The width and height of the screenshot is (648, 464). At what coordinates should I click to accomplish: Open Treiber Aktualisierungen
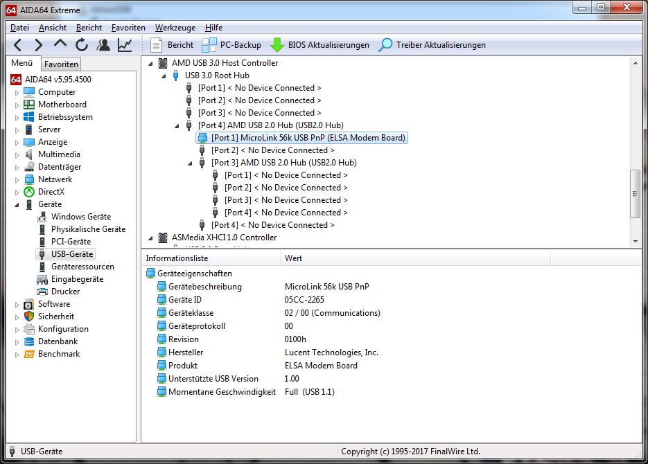click(x=432, y=44)
